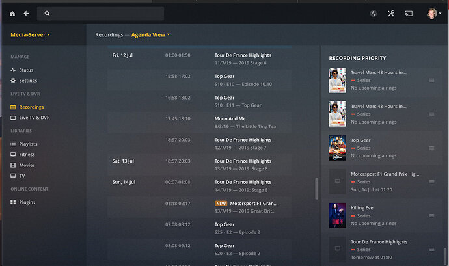
Task: Click the Fitness monitor icon
Action: coord(13,154)
